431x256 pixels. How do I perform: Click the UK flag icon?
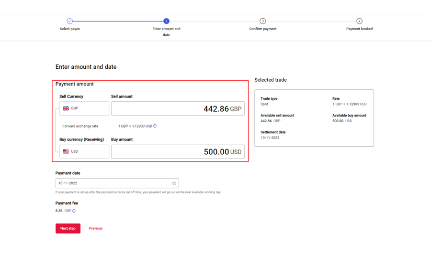coord(66,108)
